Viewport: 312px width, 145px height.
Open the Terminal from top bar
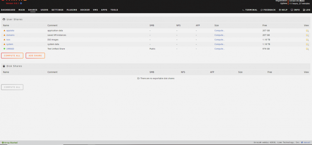(250, 10)
